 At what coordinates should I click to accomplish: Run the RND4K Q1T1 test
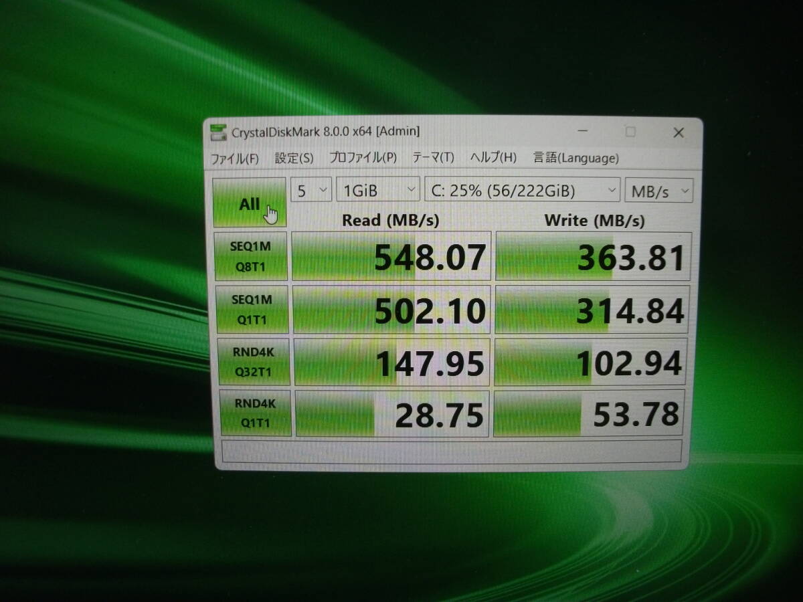point(255,413)
